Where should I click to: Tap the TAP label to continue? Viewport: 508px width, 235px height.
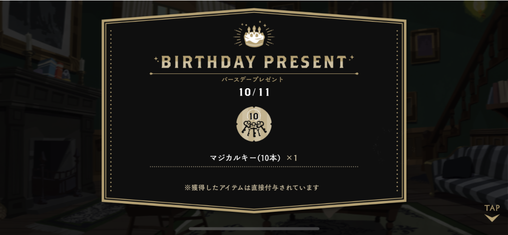click(x=492, y=208)
